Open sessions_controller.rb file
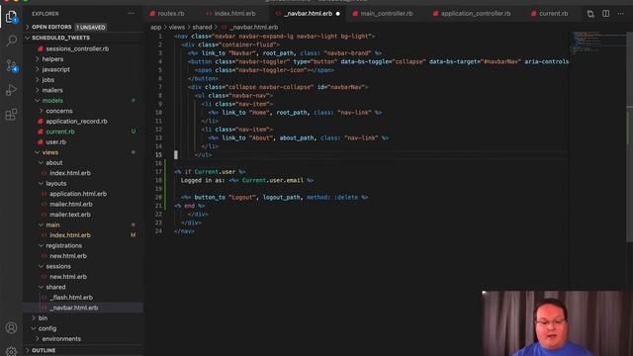This screenshot has width=633, height=356. (x=77, y=48)
